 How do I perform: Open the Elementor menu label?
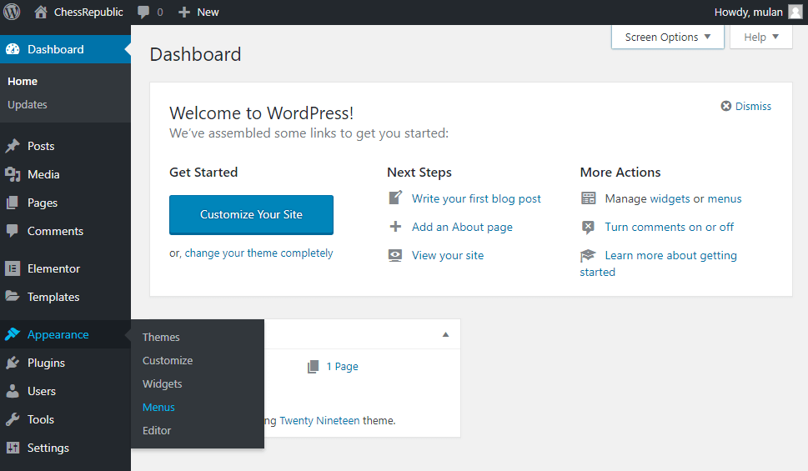(53, 268)
